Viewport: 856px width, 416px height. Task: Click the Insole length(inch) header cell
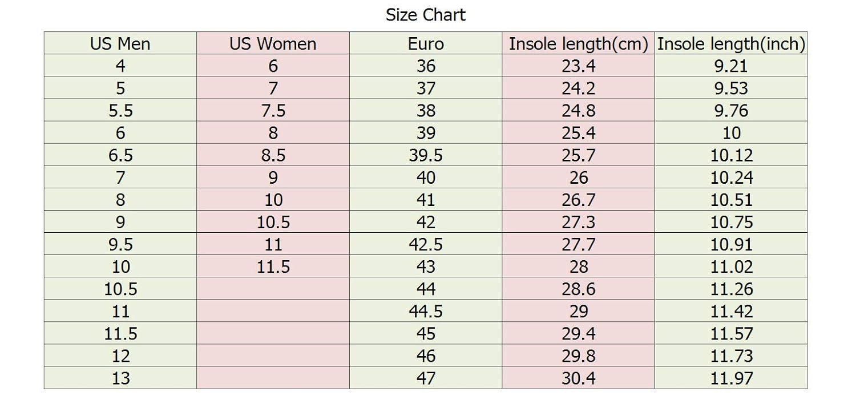(x=731, y=44)
